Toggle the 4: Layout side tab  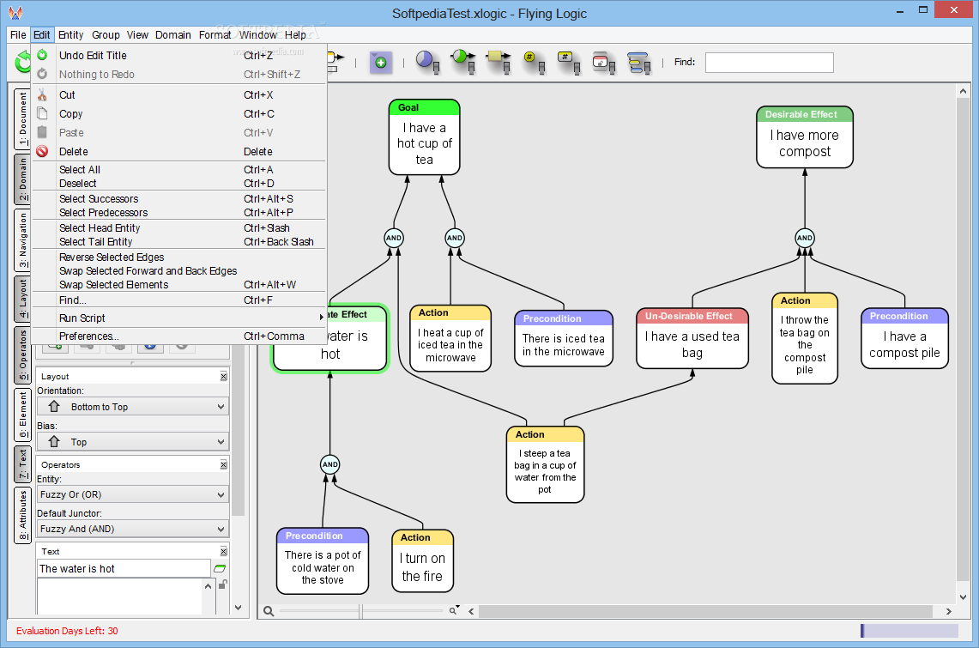pos(22,299)
